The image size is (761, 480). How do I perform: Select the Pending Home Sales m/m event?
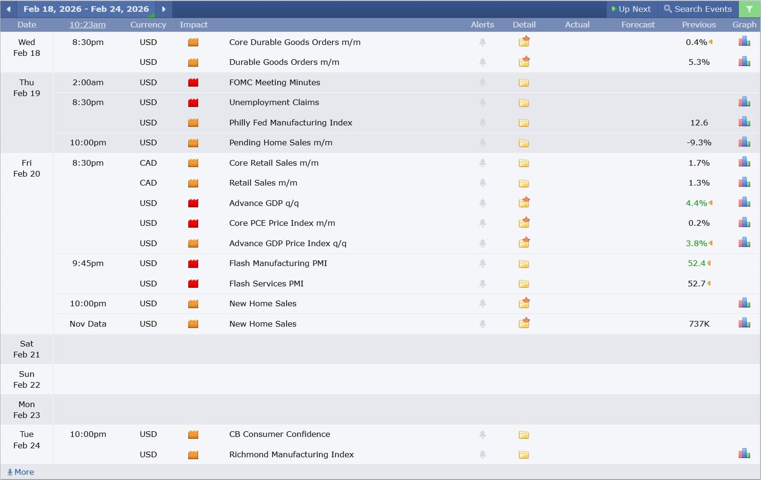coord(280,142)
